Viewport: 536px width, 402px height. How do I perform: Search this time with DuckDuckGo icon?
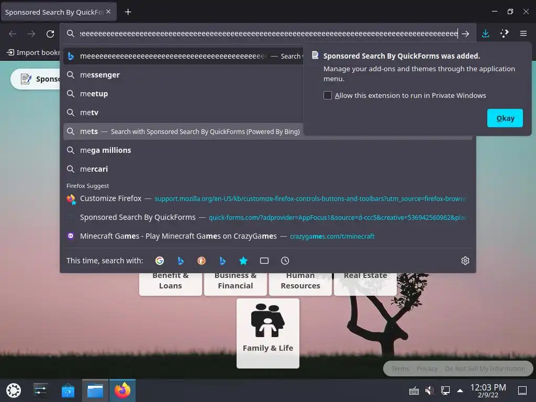point(202,261)
